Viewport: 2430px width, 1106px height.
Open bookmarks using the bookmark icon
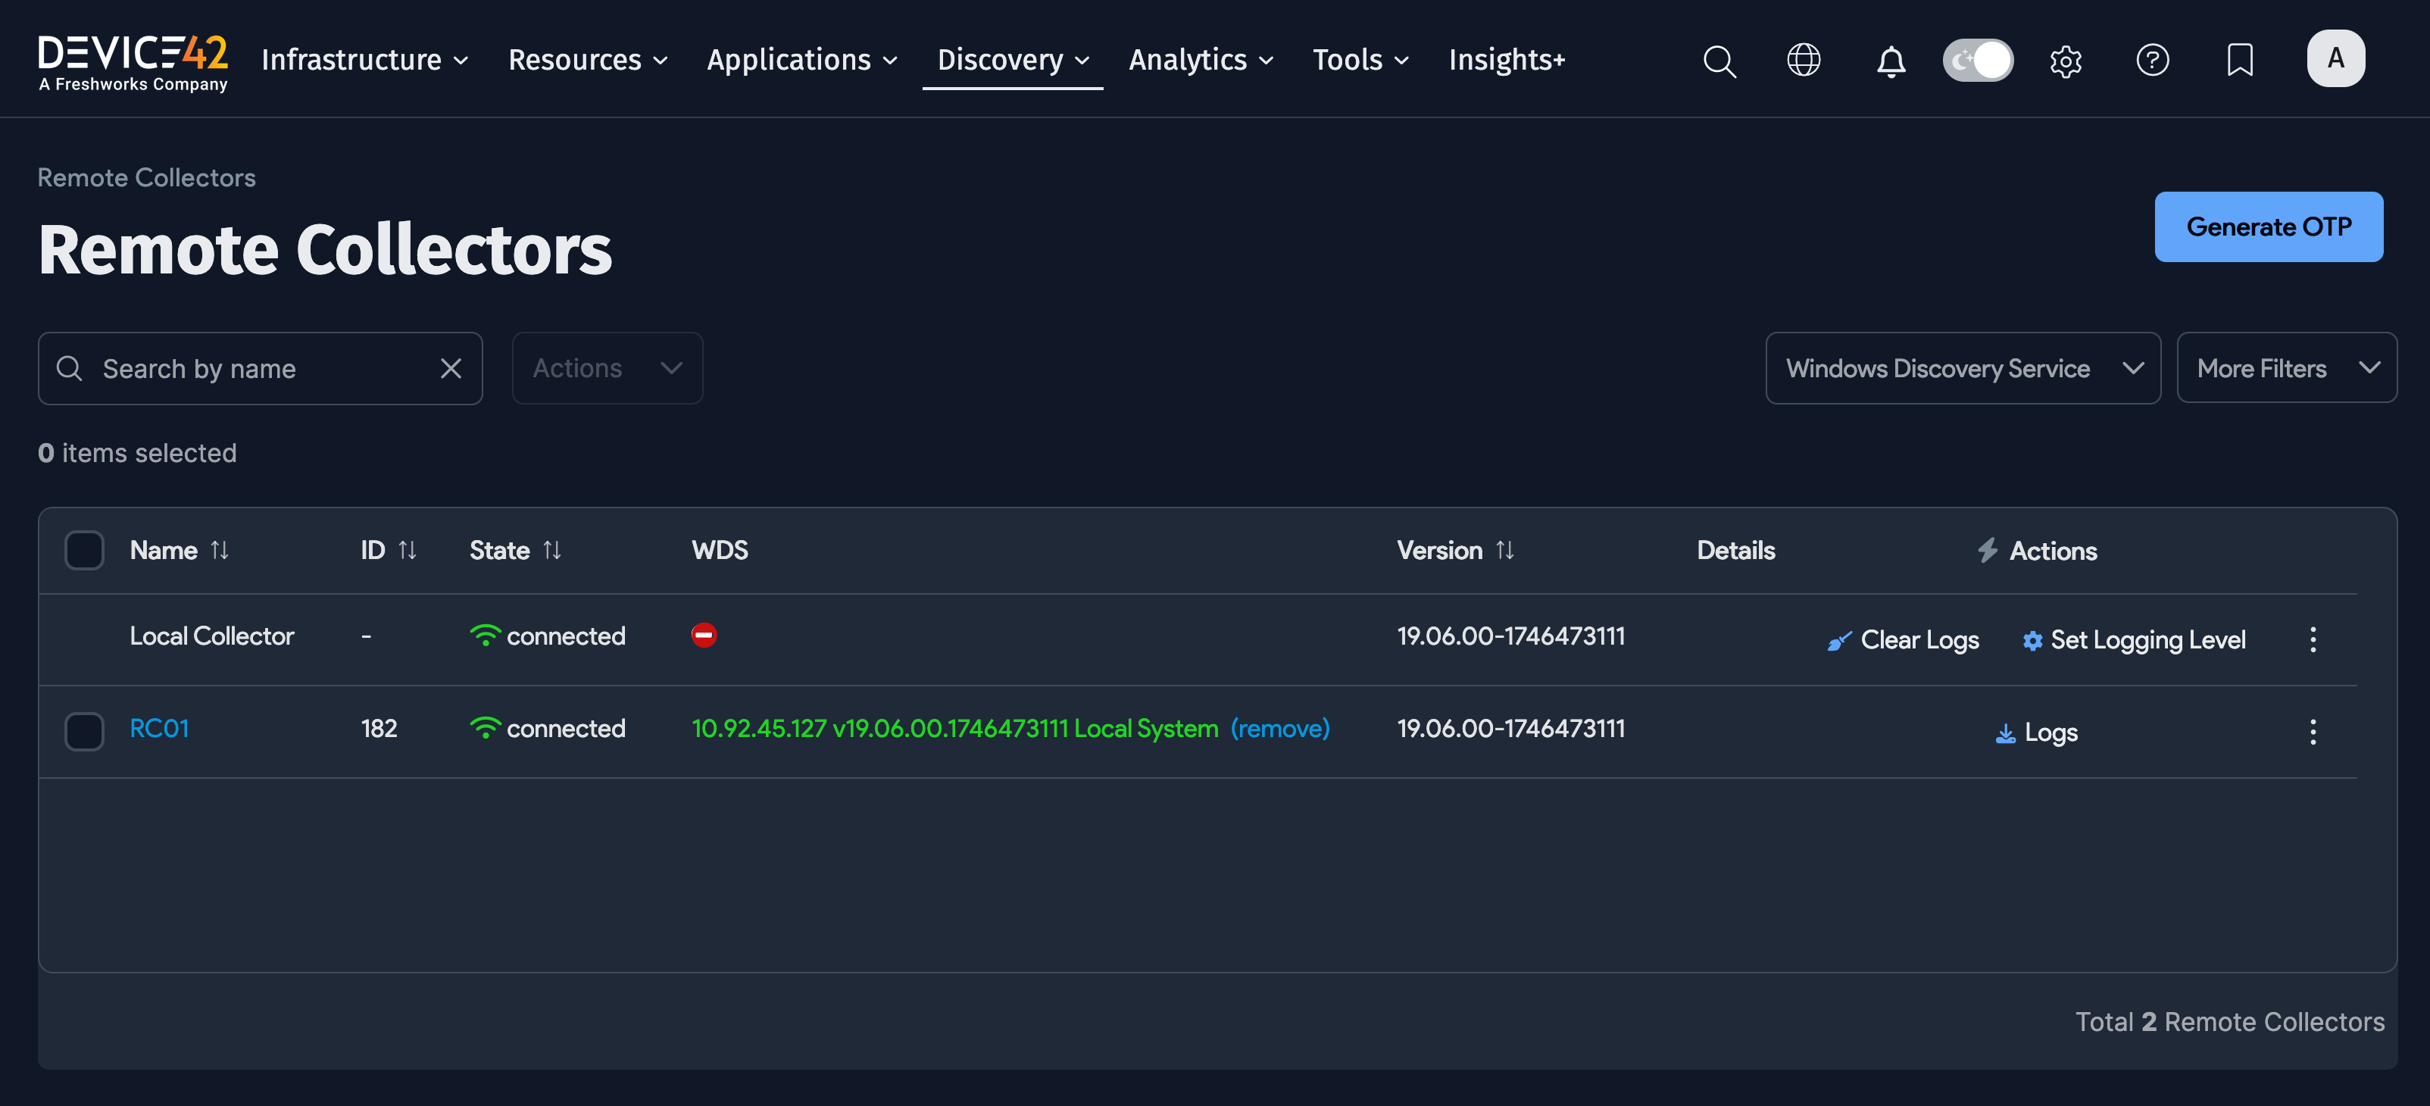tap(2239, 61)
